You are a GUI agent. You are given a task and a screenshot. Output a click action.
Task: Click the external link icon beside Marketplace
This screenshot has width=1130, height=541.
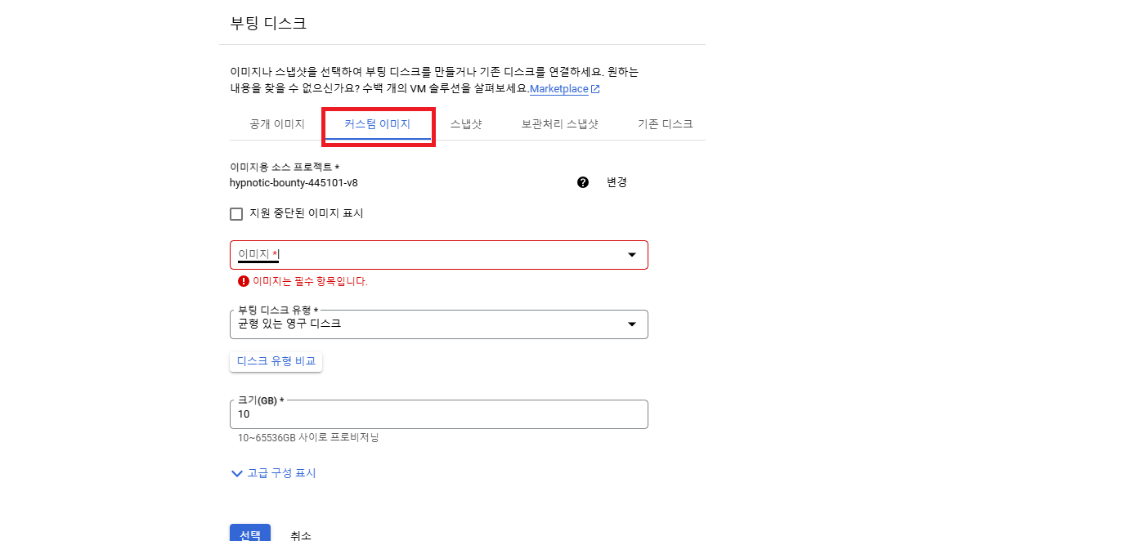(595, 89)
